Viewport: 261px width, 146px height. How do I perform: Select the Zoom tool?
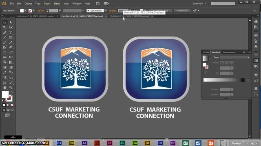click(x=11, y=88)
